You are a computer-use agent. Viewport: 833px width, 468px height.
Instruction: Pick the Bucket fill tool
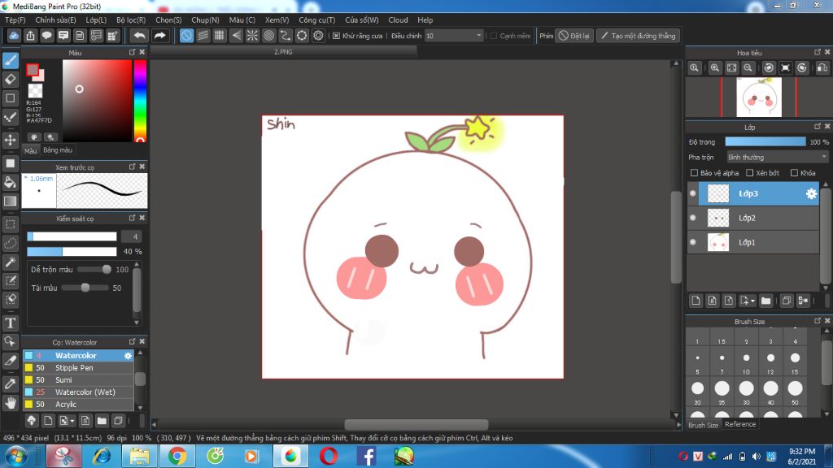11,182
